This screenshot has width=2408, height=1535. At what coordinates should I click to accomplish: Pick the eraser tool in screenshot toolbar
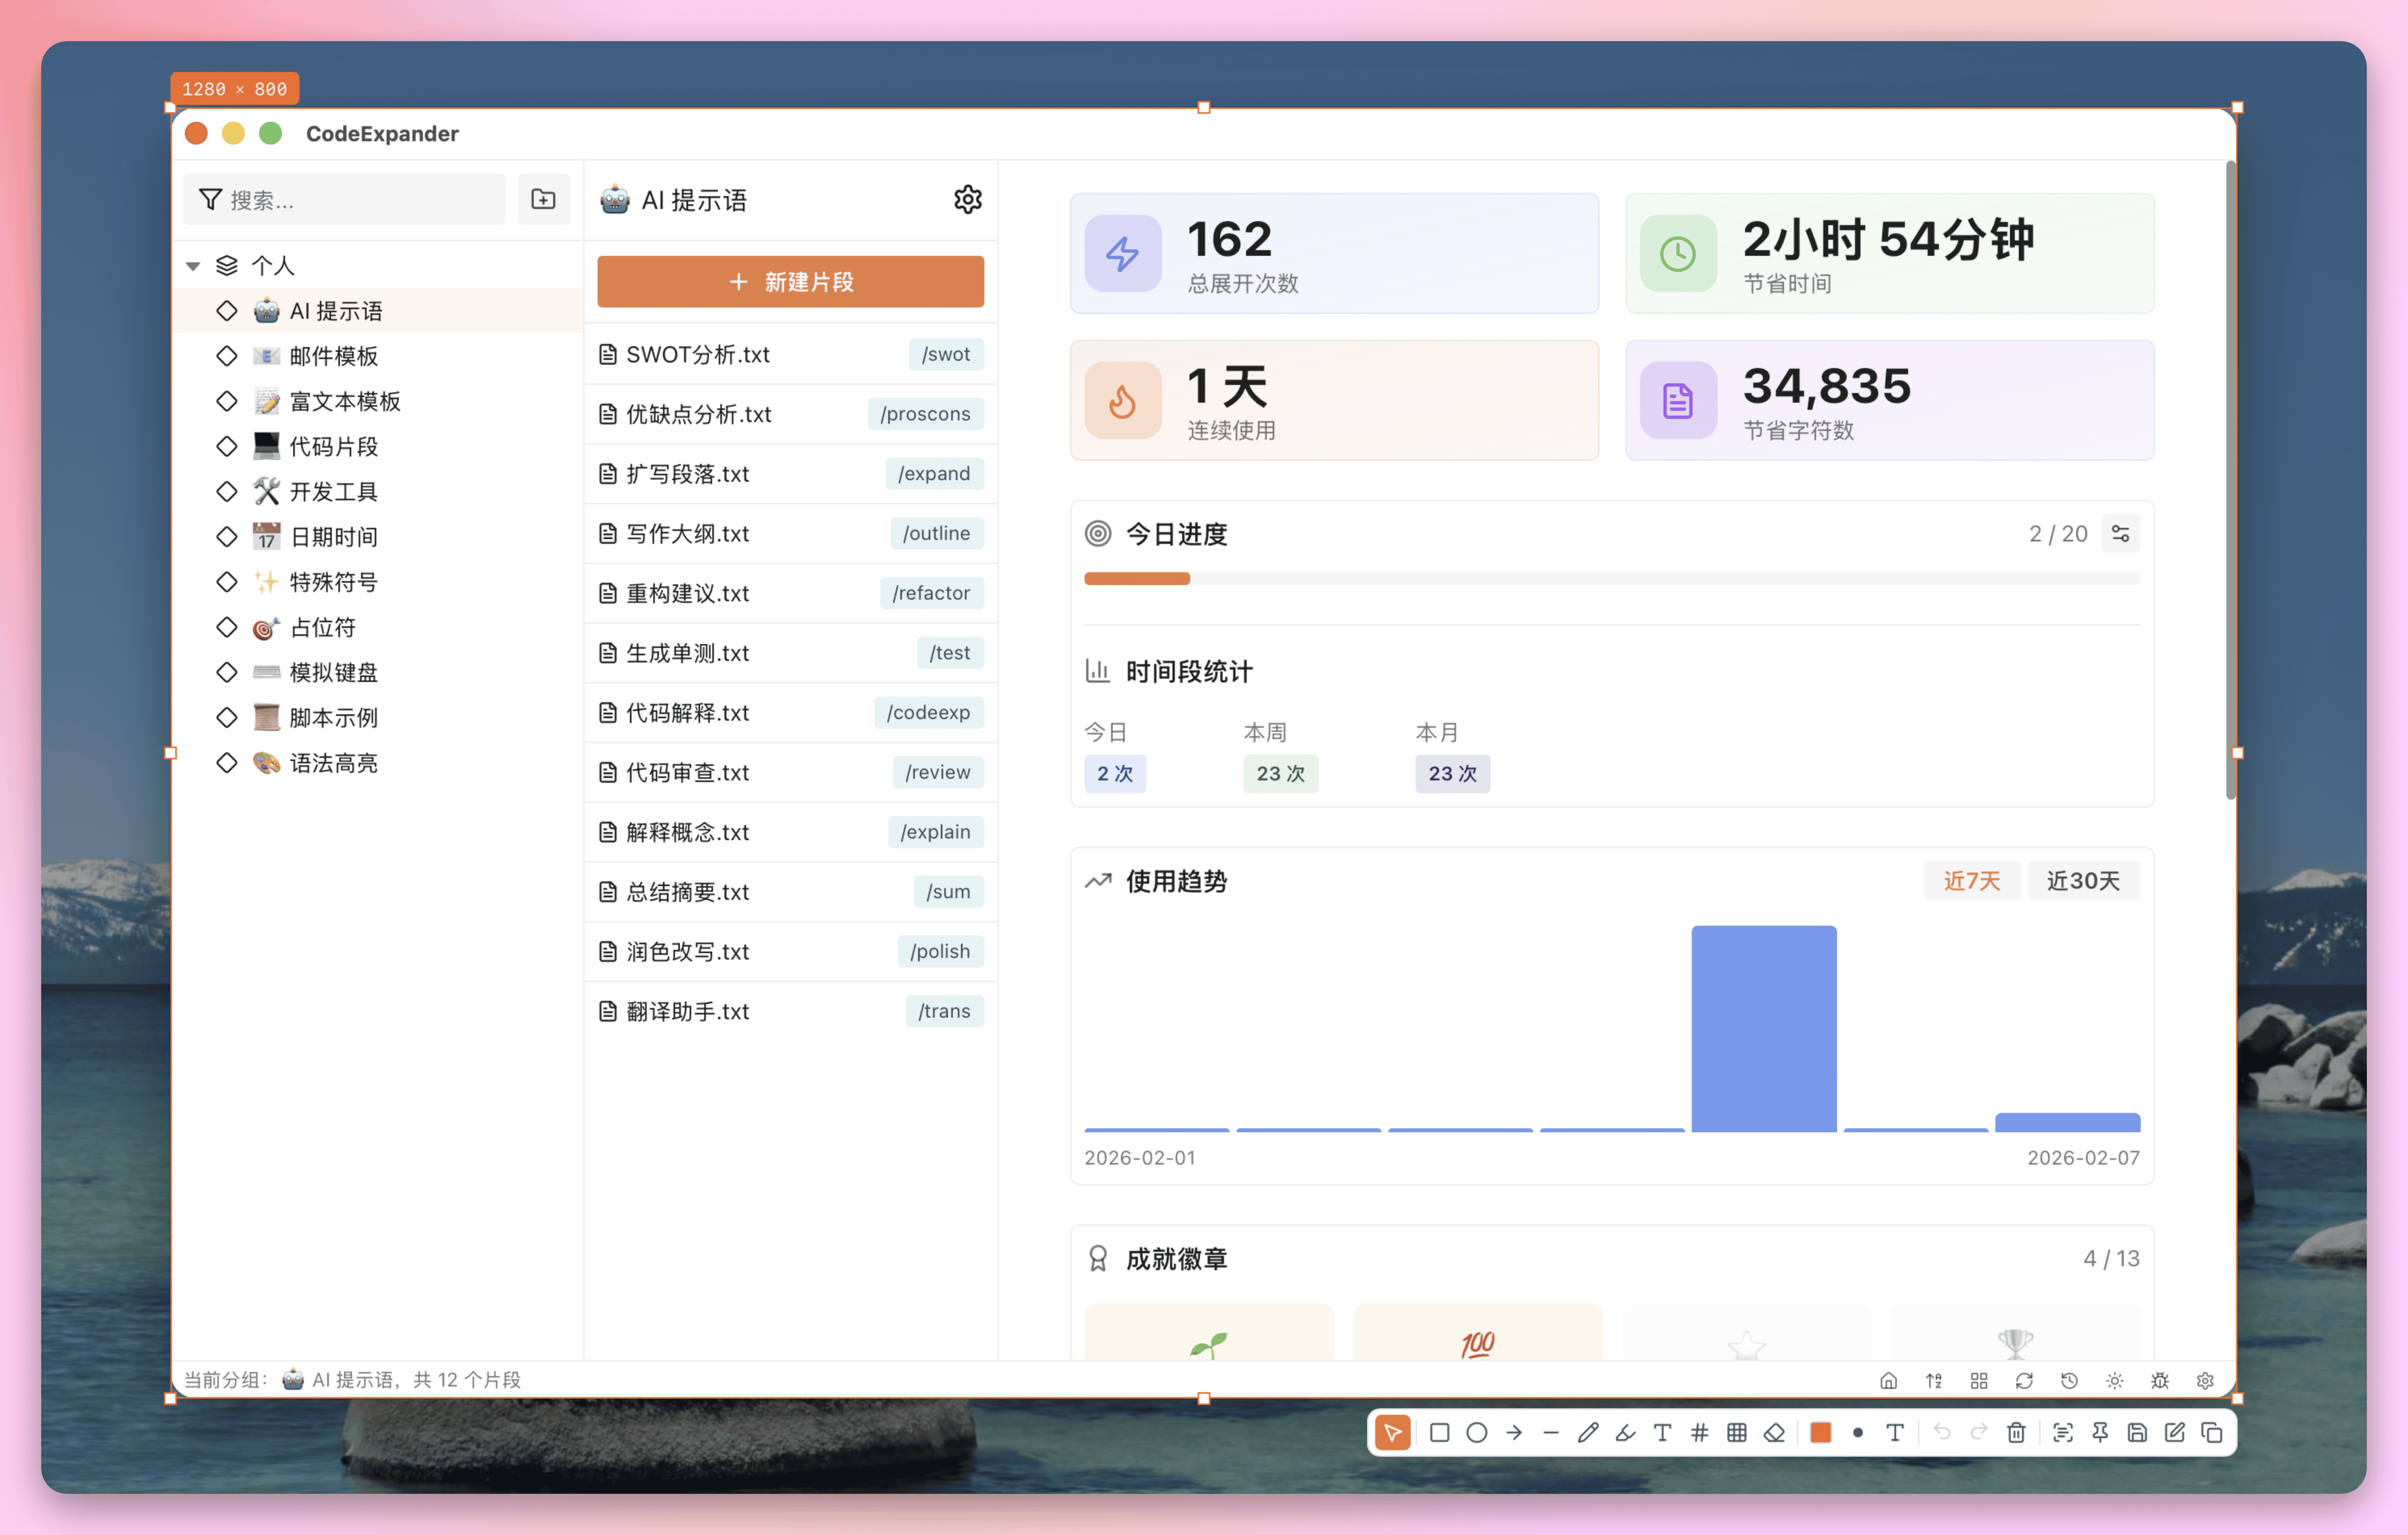click(x=1774, y=1433)
